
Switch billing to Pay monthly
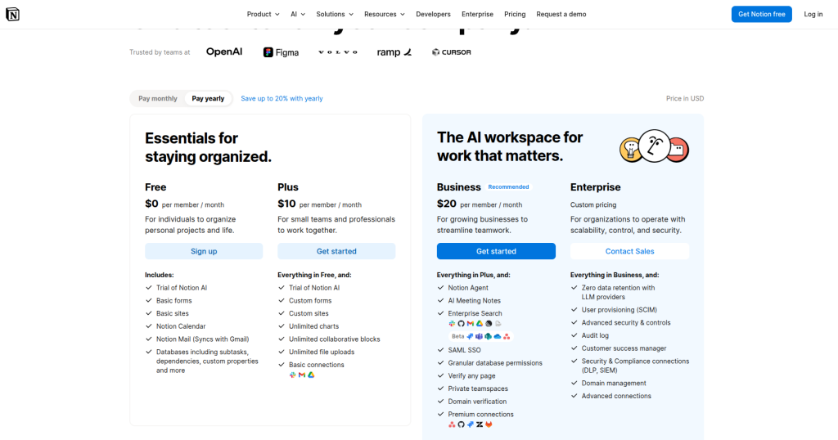[158, 98]
